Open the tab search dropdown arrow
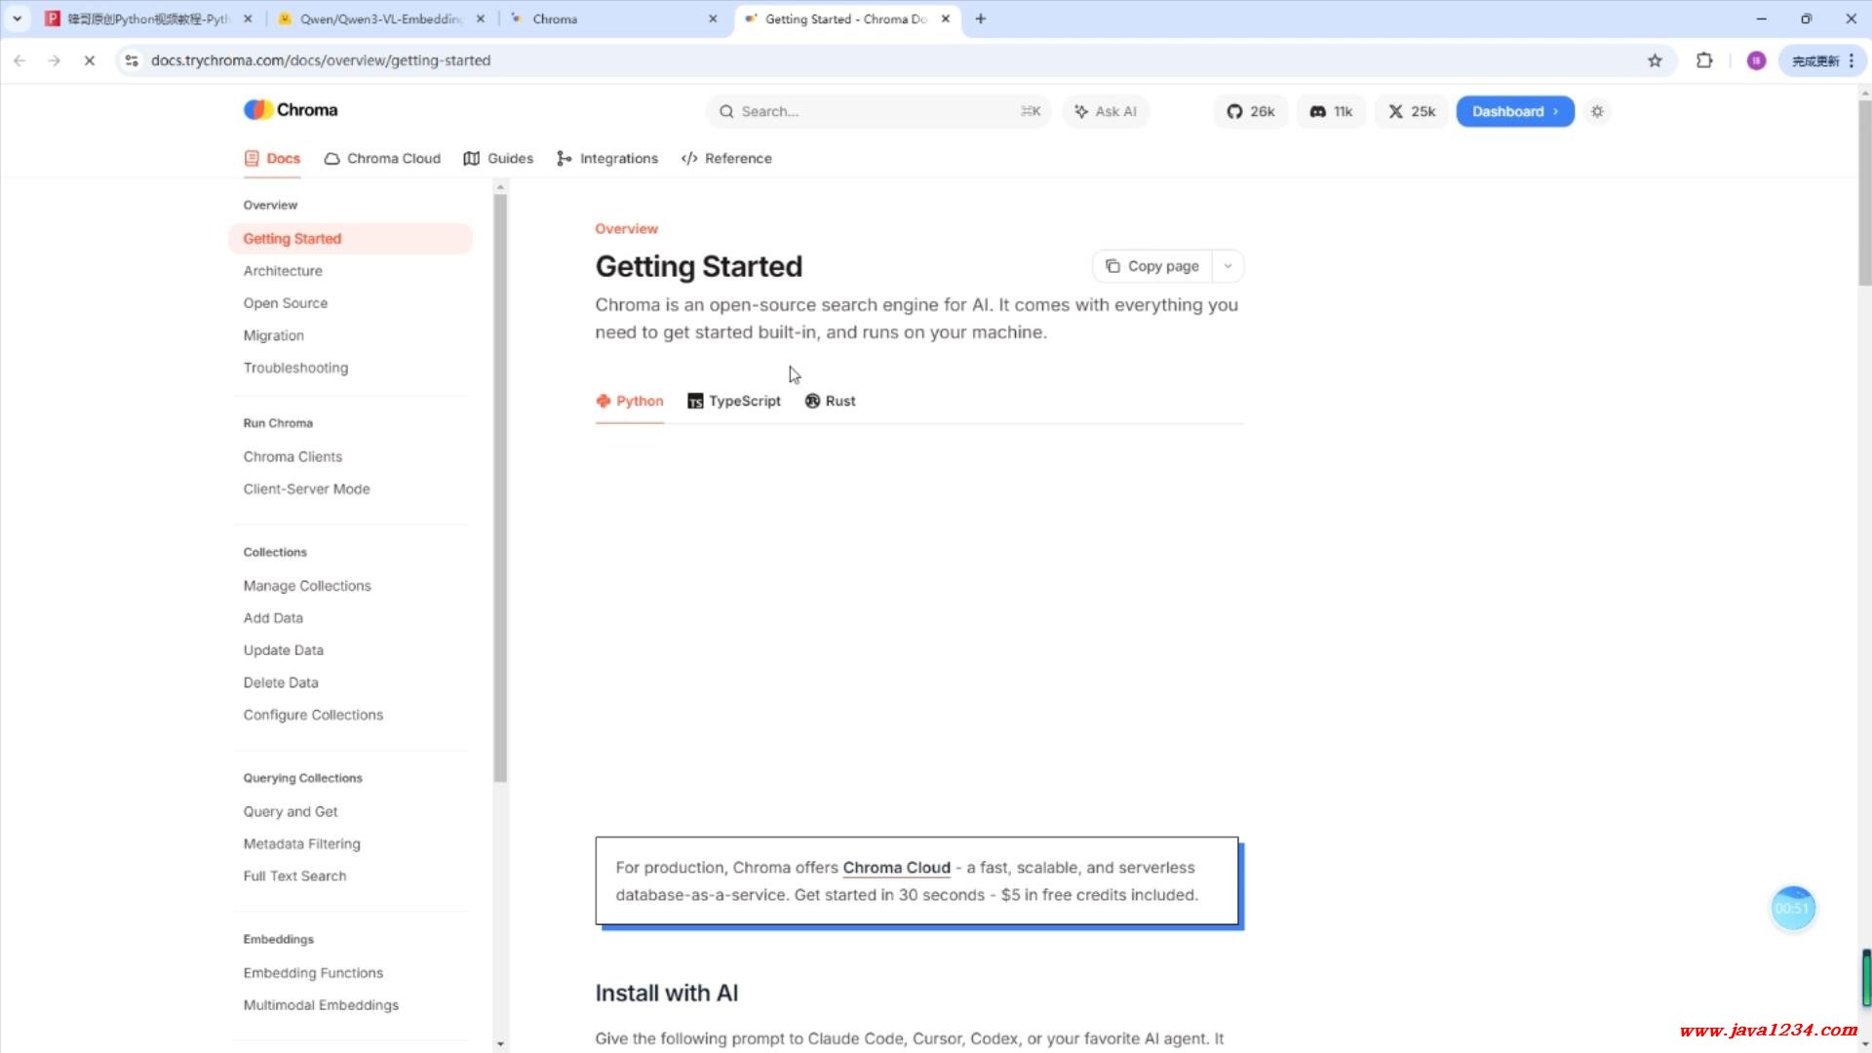This screenshot has width=1872, height=1053. pos(17,19)
